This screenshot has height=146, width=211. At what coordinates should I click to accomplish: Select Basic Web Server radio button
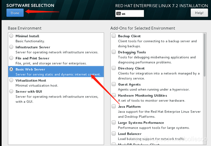11,69
